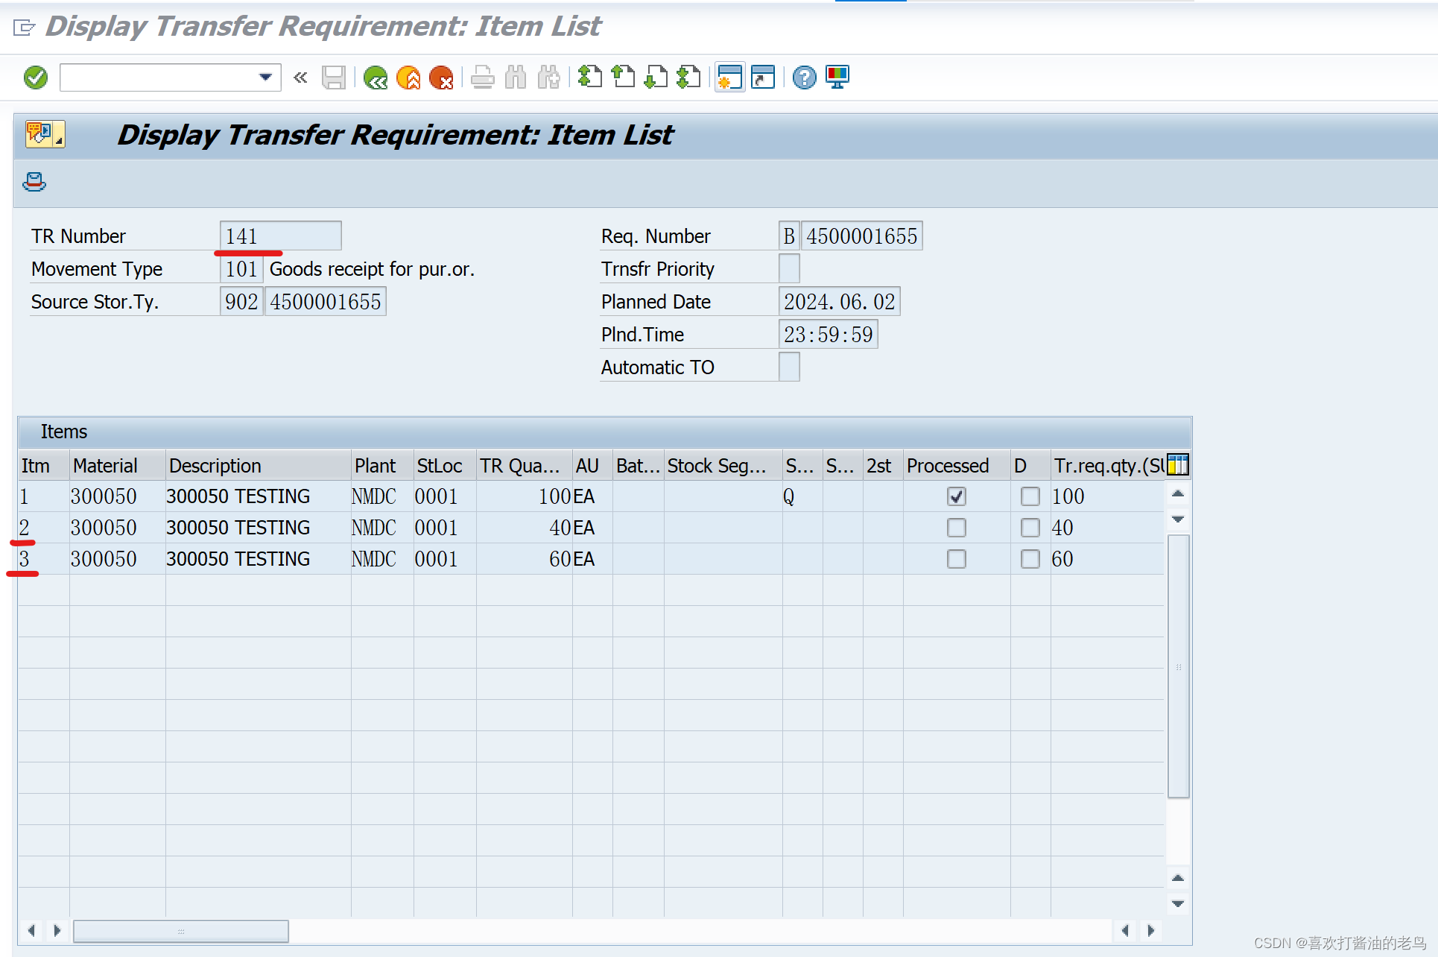This screenshot has height=957, width=1438.
Task: Save using the disk icon
Action: pos(334,78)
